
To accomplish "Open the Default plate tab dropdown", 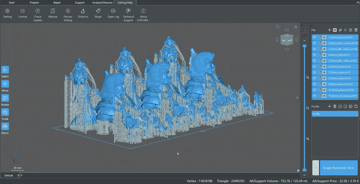I will 18,176.
